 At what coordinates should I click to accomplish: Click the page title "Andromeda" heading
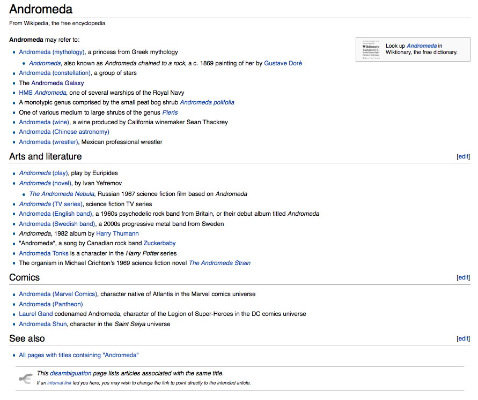click(x=41, y=9)
